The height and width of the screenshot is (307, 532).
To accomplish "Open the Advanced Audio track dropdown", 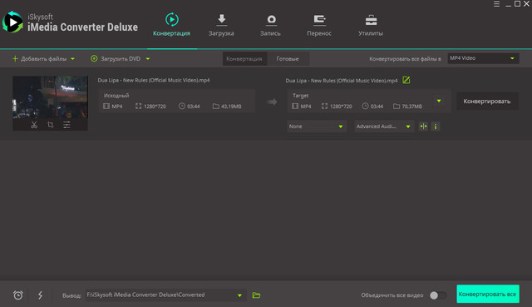I will pyautogui.click(x=384, y=126).
